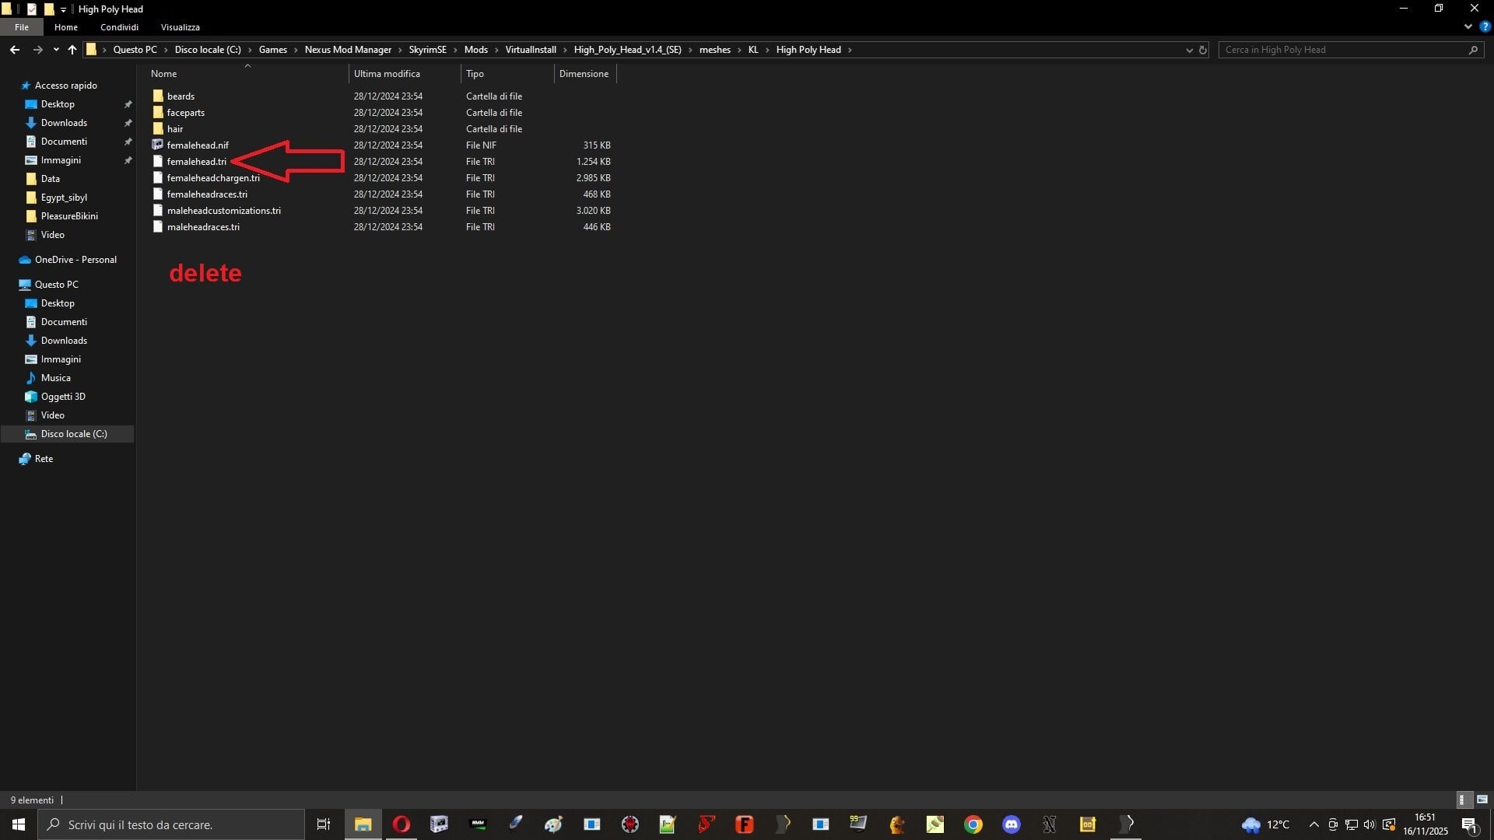
Task: Click the search magnifier icon
Action: [x=1473, y=50]
